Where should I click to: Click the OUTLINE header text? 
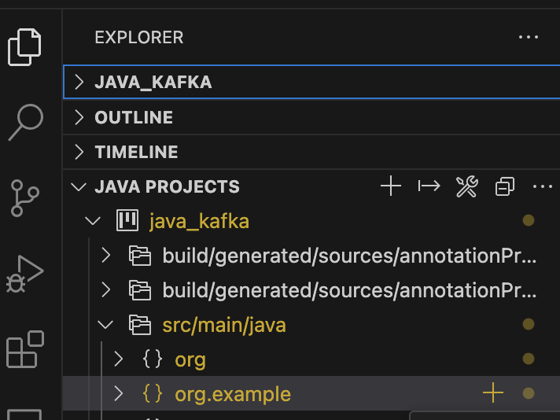tap(134, 117)
